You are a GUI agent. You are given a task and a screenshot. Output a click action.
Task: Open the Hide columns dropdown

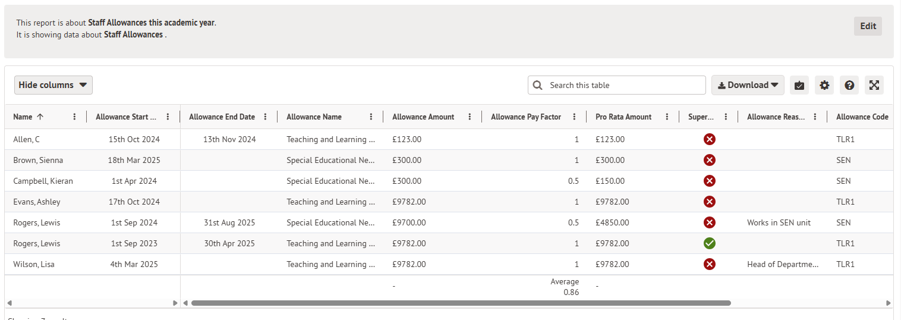click(53, 85)
